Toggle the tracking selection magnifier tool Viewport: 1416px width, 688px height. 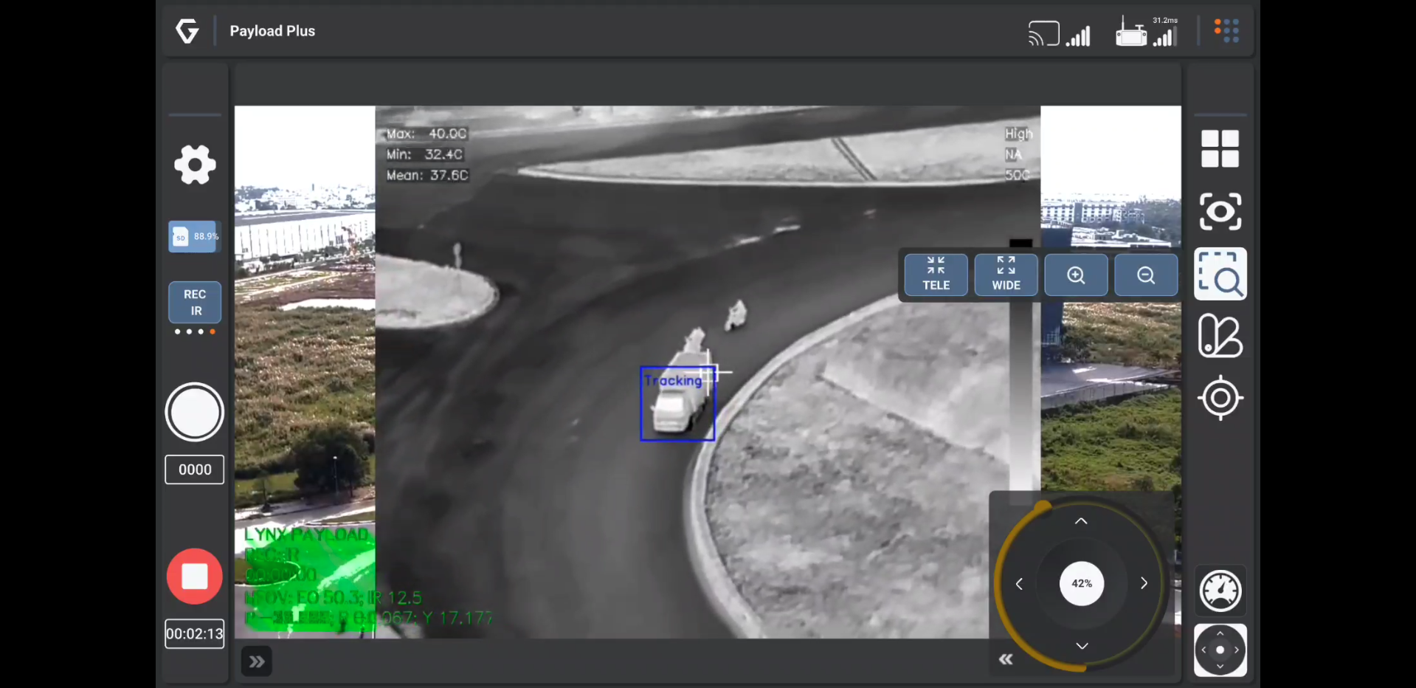(x=1220, y=274)
